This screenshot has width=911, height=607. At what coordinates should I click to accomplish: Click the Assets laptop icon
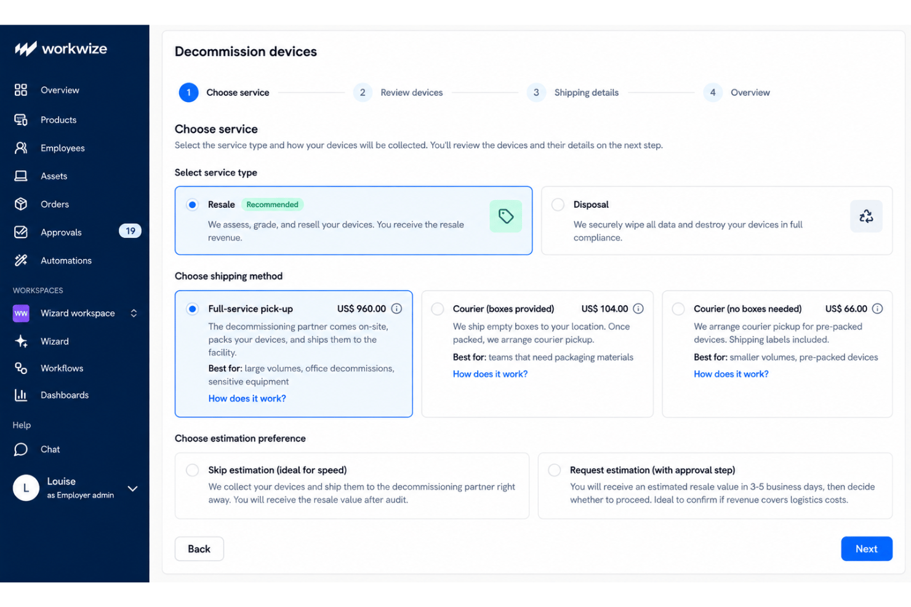pos(21,176)
